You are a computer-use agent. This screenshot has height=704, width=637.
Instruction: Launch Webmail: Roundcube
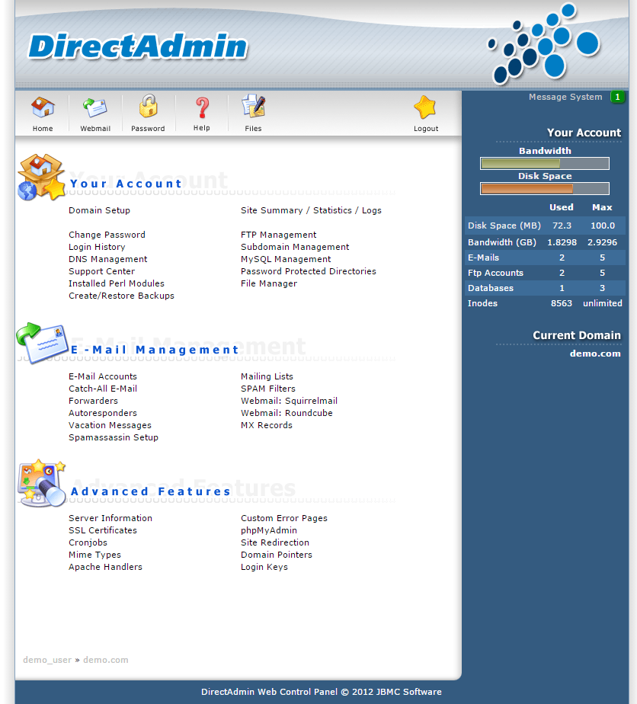pos(286,413)
